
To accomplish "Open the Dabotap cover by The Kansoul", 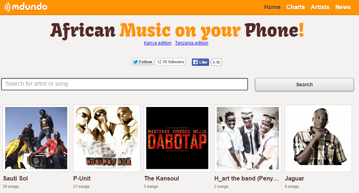I will pyautogui.click(x=177, y=138).
